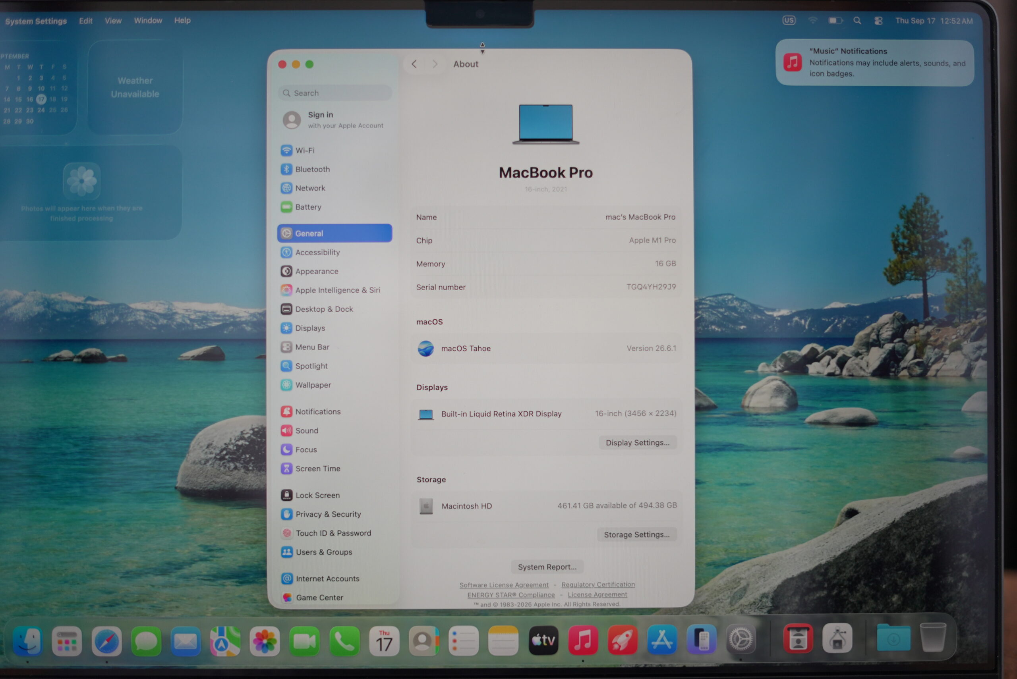The height and width of the screenshot is (679, 1017).
Task: Open Finder from the Dock
Action: coord(27,641)
